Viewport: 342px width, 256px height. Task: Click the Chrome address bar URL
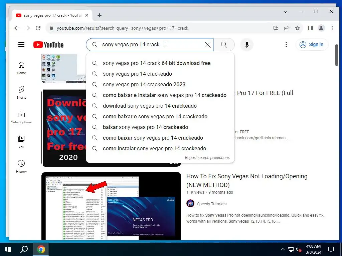click(122, 28)
